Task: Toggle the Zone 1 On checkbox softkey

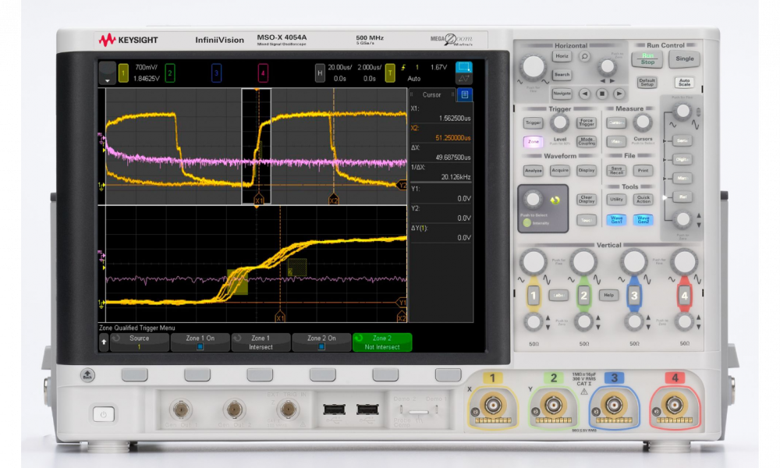Action: pos(200,342)
